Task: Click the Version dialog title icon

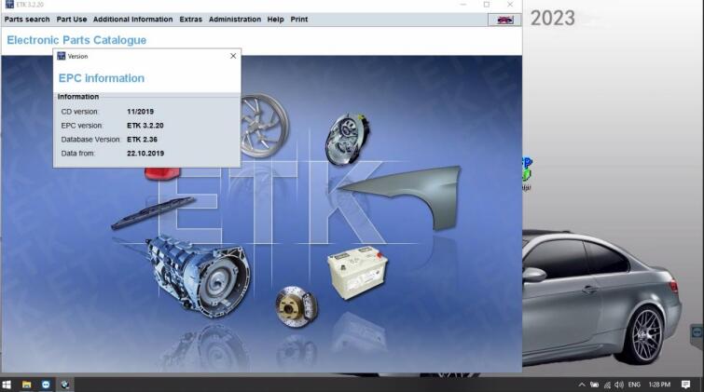Action: (x=61, y=56)
